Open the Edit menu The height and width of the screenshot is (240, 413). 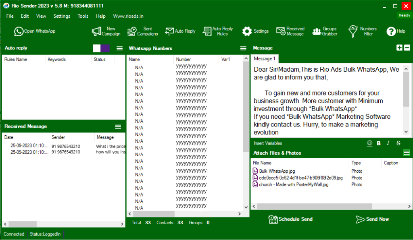coord(25,16)
